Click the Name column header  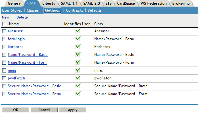(14, 24)
